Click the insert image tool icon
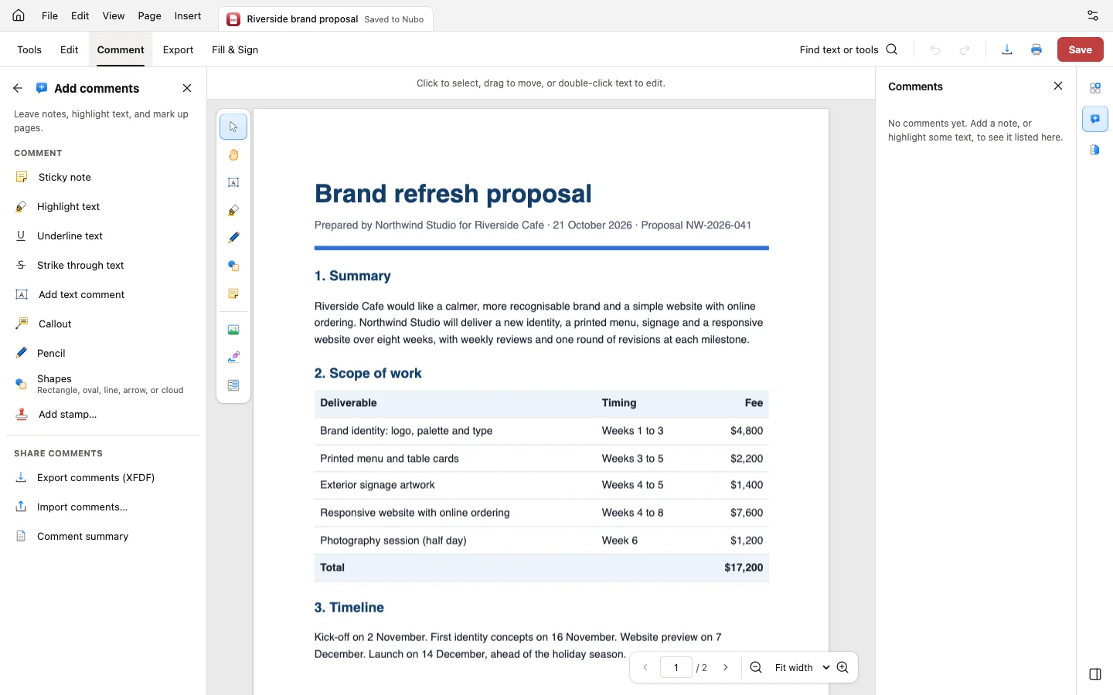The width and height of the screenshot is (1113, 695). point(233,330)
